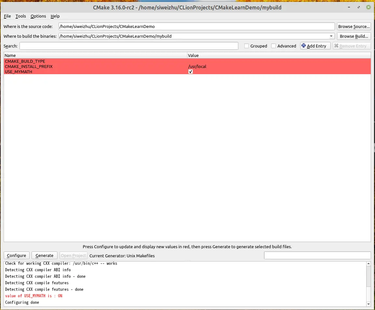Screen dimensions: 375x310
Task: Expand the build binaries path dropdown
Action: click(x=331, y=36)
